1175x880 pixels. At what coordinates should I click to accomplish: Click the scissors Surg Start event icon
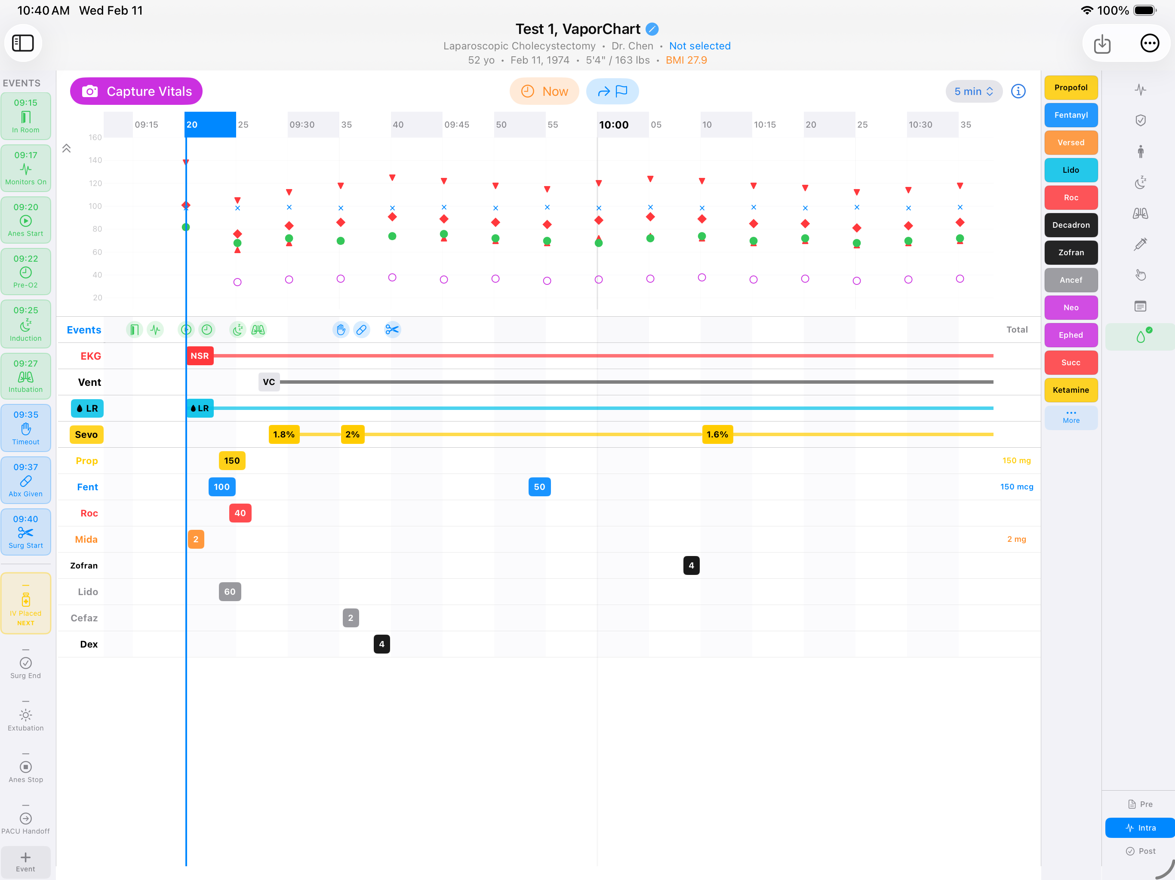pyautogui.click(x=392, y=330)
